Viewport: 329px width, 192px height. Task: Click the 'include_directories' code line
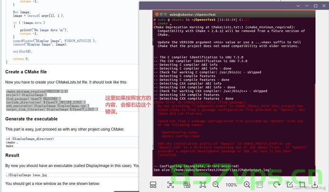46,102
